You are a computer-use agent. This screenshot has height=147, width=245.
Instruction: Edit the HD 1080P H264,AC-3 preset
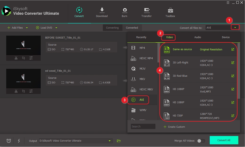(233, 103)
